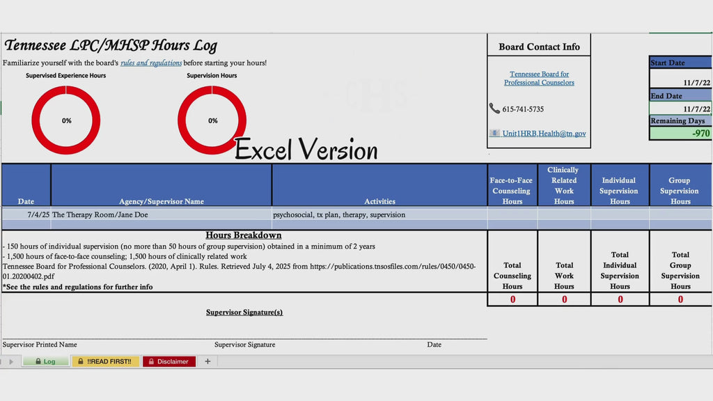Select the 7/4/25 date cell

[x=26, y=214]
